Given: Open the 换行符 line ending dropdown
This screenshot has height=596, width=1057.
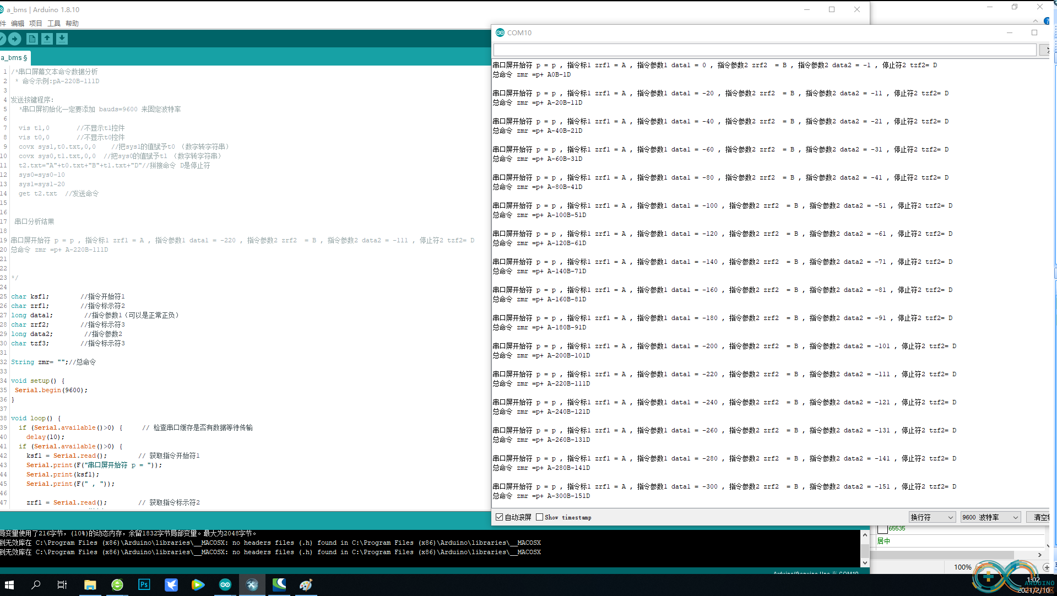Looking at the screenshot, I should click(932, 517).
